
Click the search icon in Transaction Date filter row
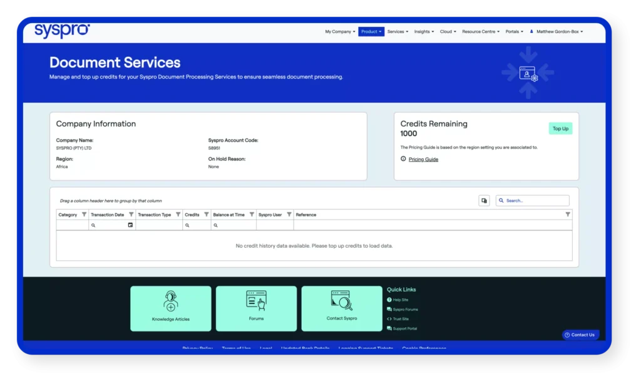(93, 226)
